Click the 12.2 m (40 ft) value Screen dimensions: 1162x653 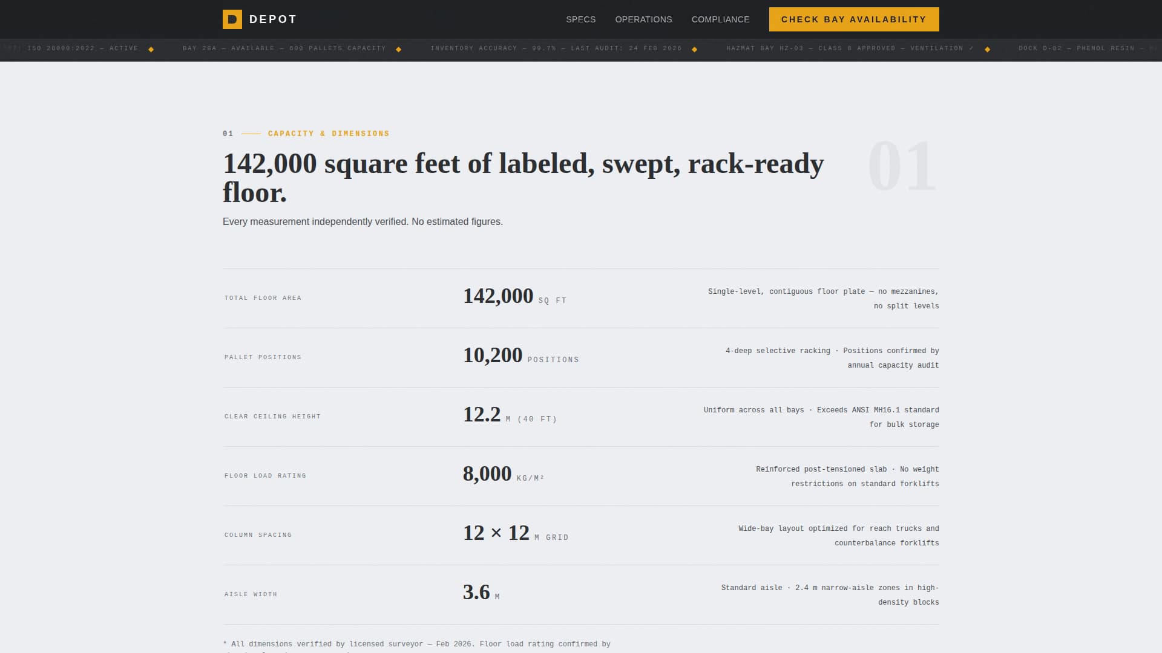510,415
